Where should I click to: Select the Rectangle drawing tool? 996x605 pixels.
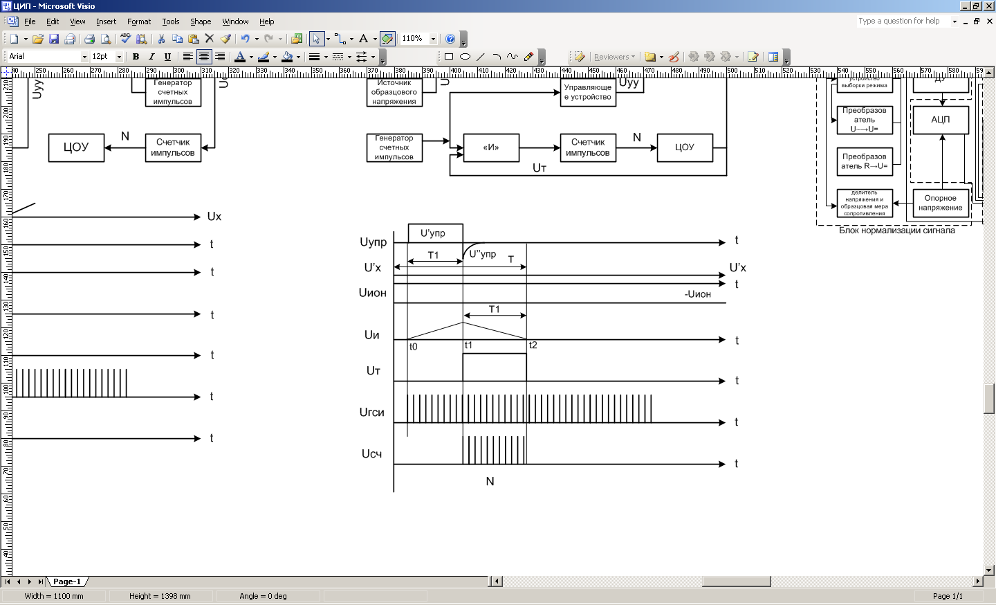point(449,57)
